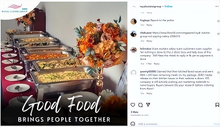Share the post via the paper plane icon
Screen dimensions: 220x127
pyautogui.click(x=148, y=105)
